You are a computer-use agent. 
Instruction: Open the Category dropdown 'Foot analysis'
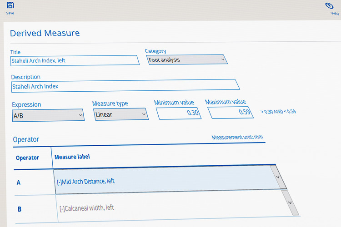[187, 59]
